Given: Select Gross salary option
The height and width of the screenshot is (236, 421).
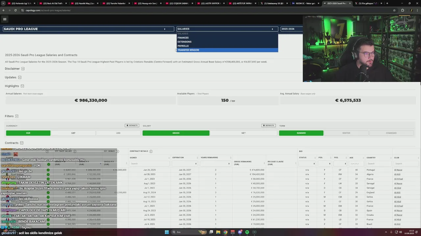Looking at the screenshot, I should click(x=176, y=133).
